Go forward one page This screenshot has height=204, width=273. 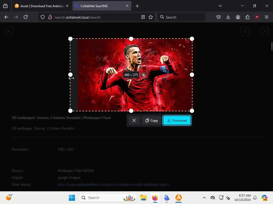[16, 17]
